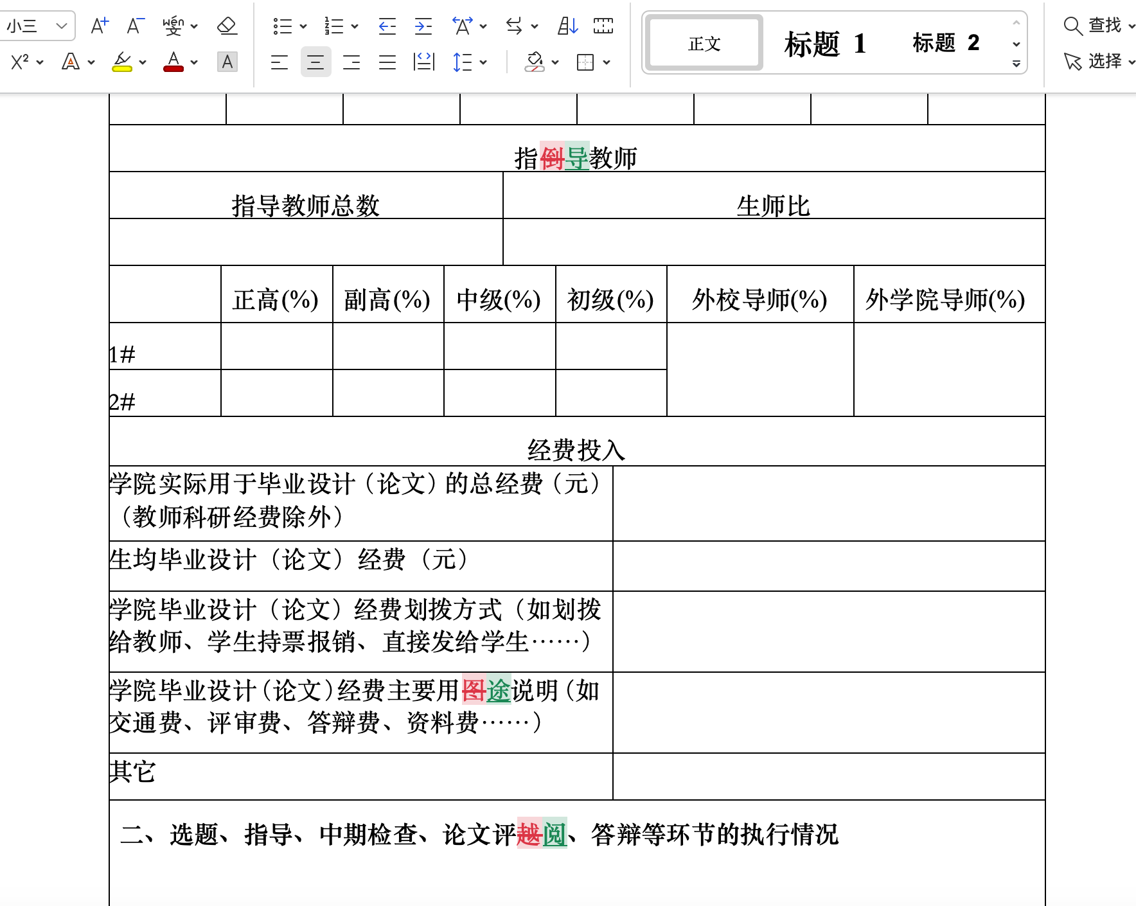Expand the phonetic guide dropdown arrow
Viewport: 1136px width, 906px height.
tap(194, 26)
